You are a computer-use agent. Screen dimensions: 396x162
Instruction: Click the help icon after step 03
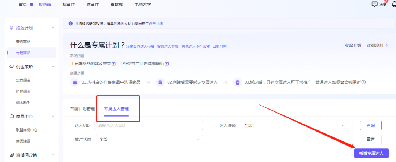point(364,82)
